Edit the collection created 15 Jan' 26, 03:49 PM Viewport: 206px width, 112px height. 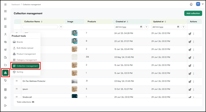190,50
